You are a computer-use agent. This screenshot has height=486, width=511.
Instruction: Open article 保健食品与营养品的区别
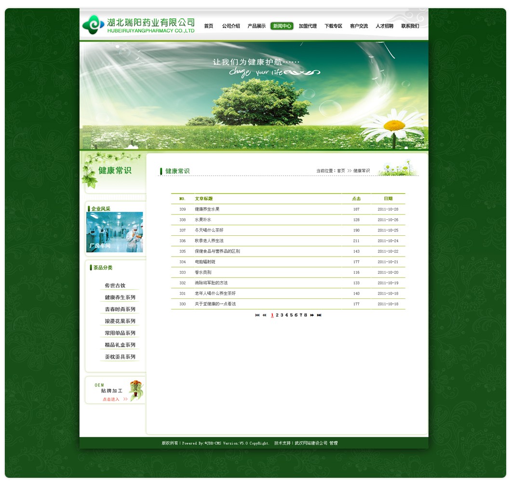(x=217, y=251)
